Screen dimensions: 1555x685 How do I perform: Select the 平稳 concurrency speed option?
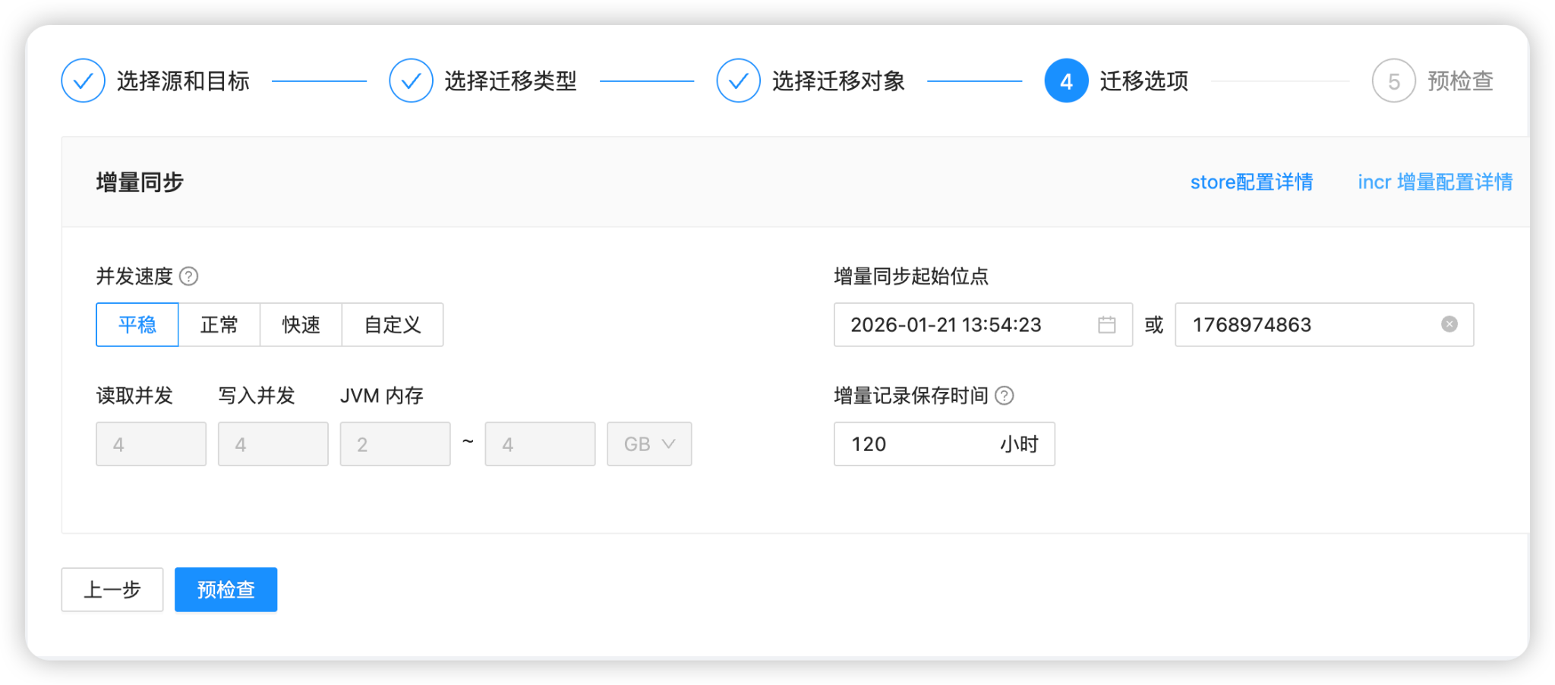point(137,325)
